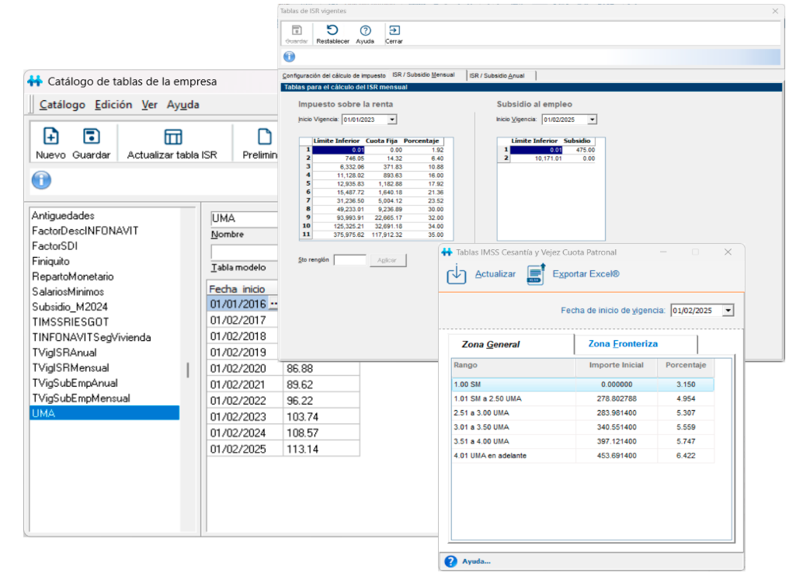Viewport: 789px width, 577px height.
Task: Switch to Zona Fronteriza tab
Action: click(x=623, y=344)
